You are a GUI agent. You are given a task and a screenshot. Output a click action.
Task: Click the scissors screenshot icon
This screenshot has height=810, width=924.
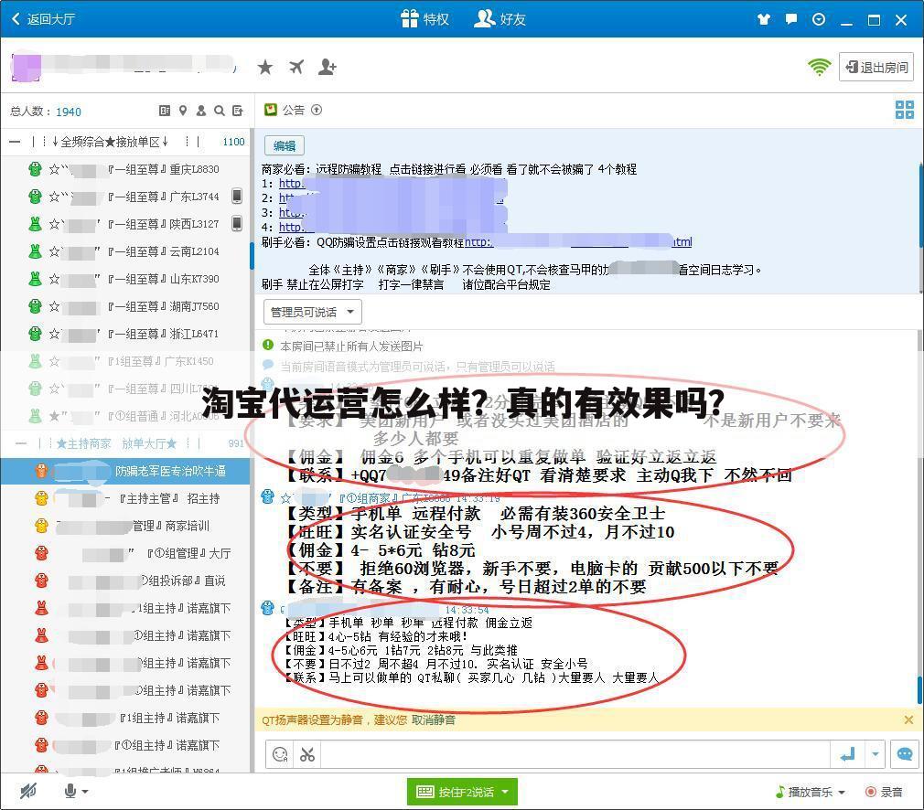307,754
